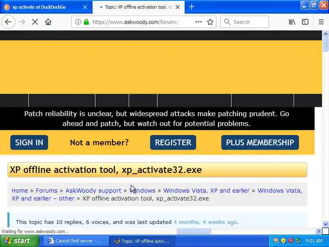Image resolution: width=329 pixels, height=247 pixels.
Task: Minimize the Firefox window
Action: point(304,5)
